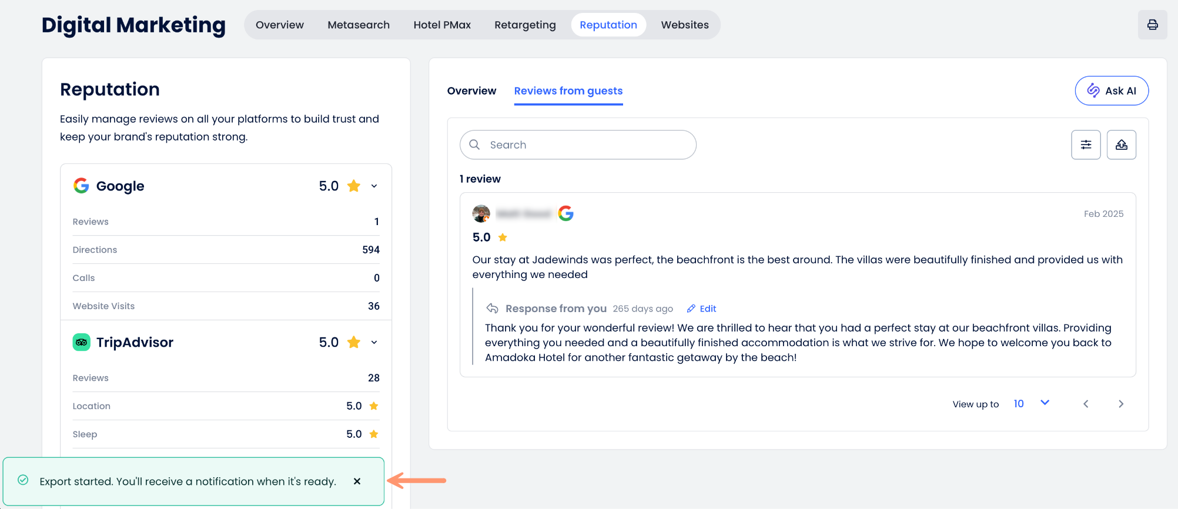This screenshot has width=1178, height=509.
Task: Open the Websites tab
Action: (685, 25)
